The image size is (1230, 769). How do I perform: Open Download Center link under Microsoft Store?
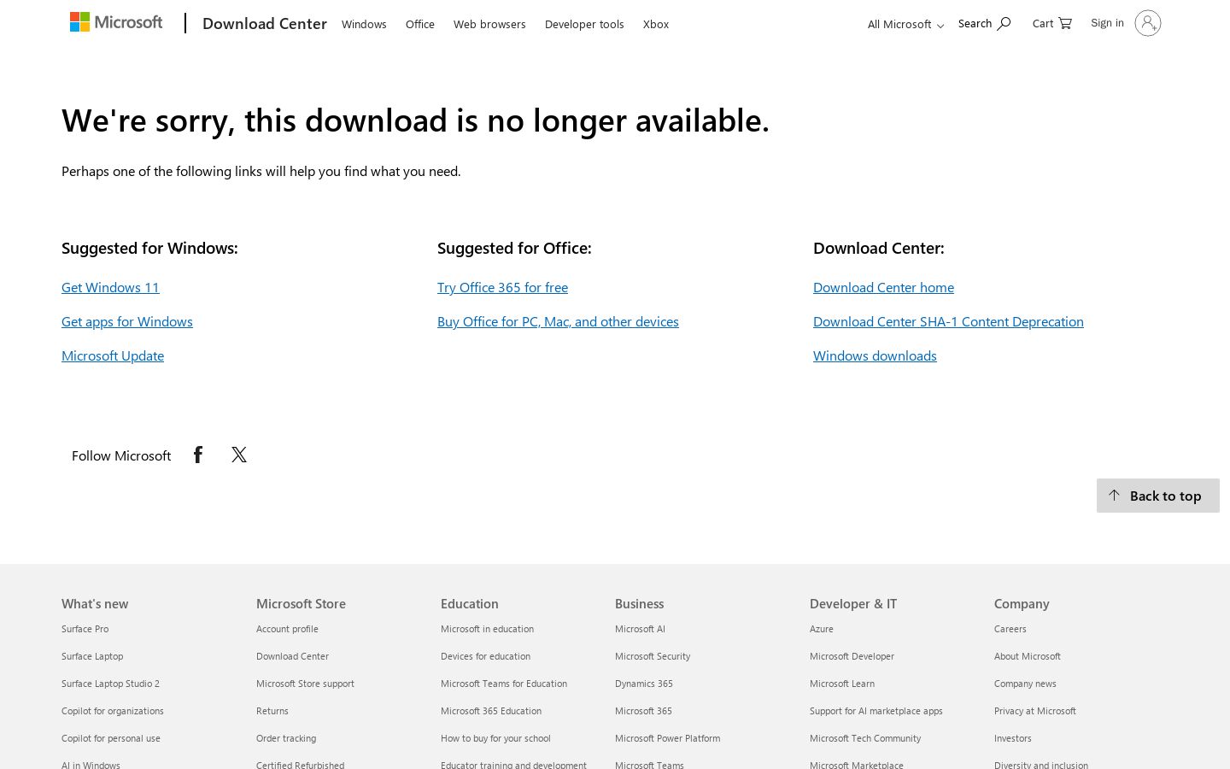[292, 656]
